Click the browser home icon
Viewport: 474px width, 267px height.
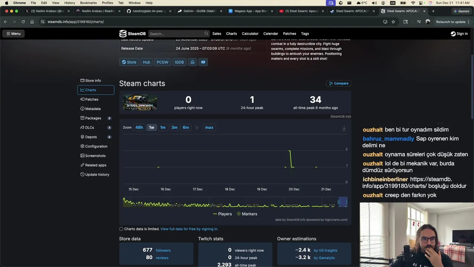coord(32,22)
